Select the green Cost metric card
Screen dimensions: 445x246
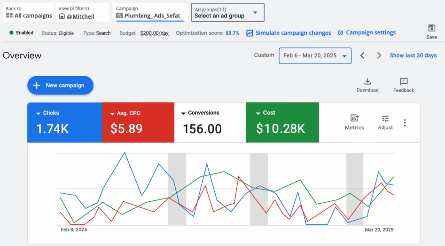tap(282, 122)
